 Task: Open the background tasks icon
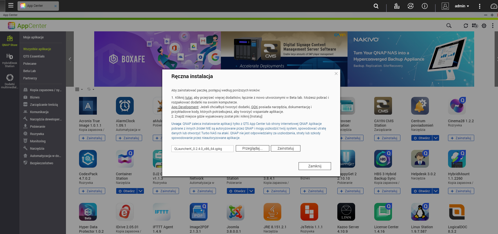pyautogui.click(x=397, y=6)
